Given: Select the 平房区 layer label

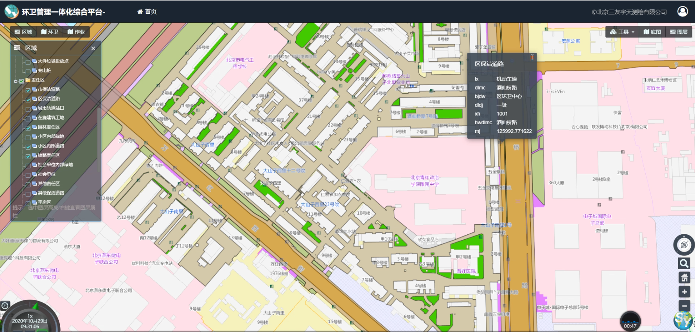Looking at the screenshot, I should coord(44,202).
